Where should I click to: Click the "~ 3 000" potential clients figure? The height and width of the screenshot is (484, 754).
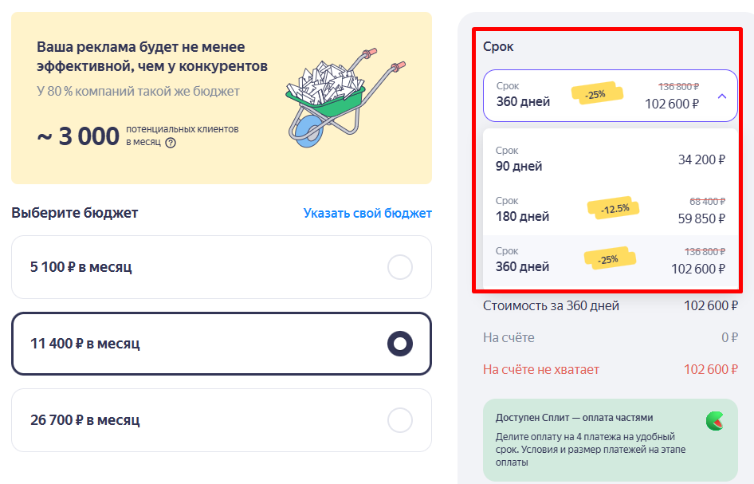(78, 136)
